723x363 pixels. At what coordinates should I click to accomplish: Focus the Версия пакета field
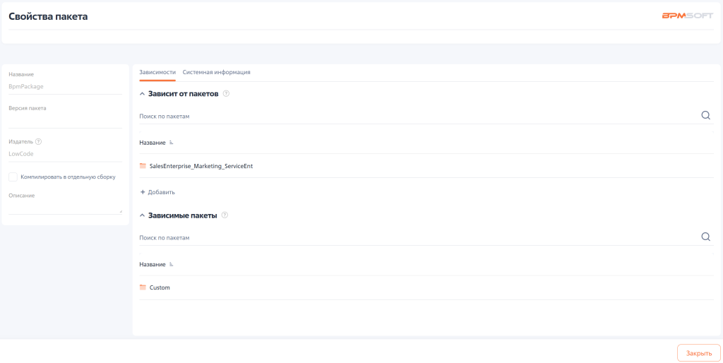(x=65, y=121)
